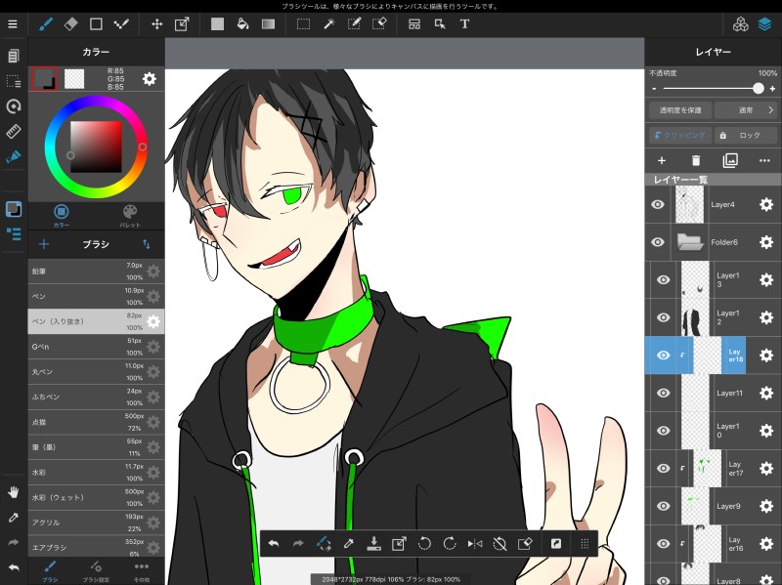Decrease opacity with minus button

point(654,89)
